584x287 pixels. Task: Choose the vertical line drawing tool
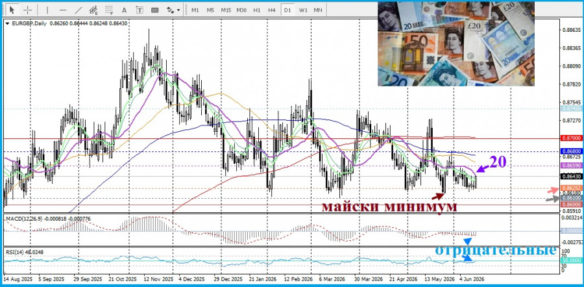click(47, 10)
